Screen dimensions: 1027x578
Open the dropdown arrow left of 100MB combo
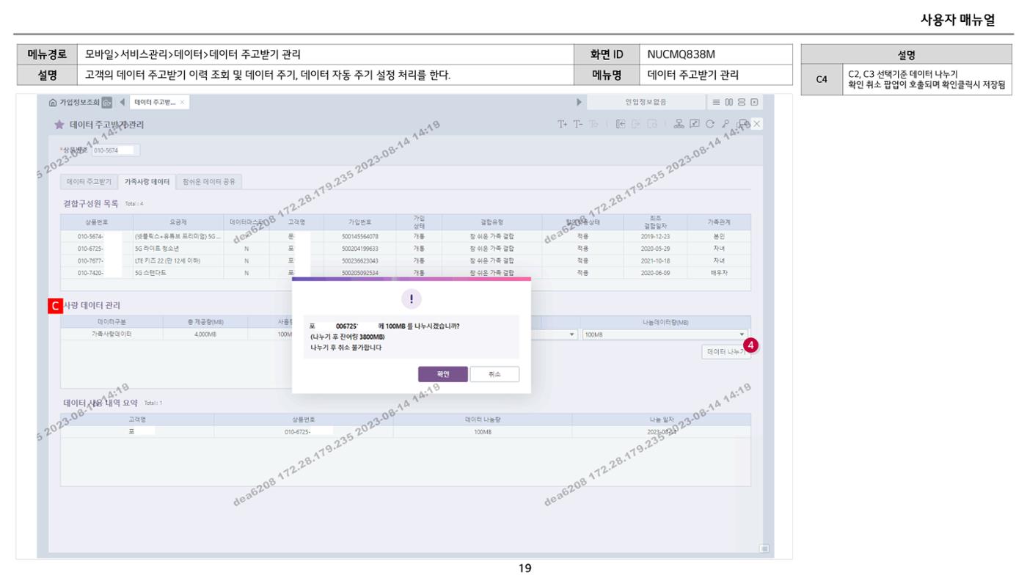point(573,334)
